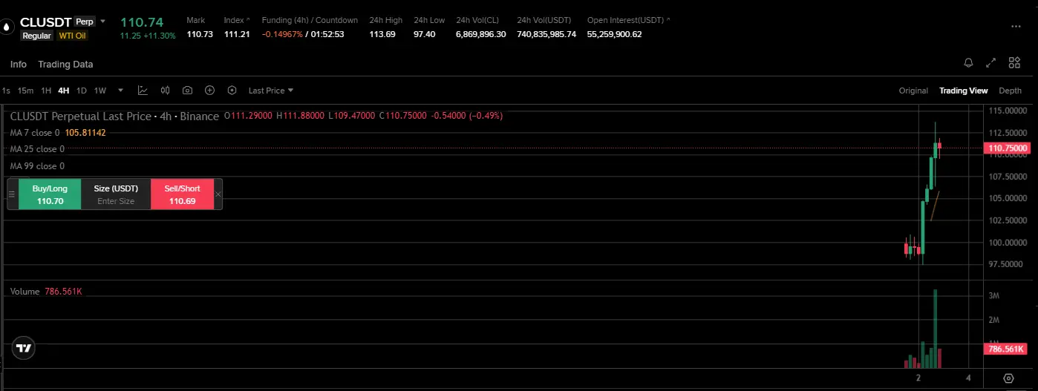The width and height of the screenshot is (1038, 391).
Task: Click the 24h Vol(USDT) value 740,835,985.74
Action: tap(546, 34)
